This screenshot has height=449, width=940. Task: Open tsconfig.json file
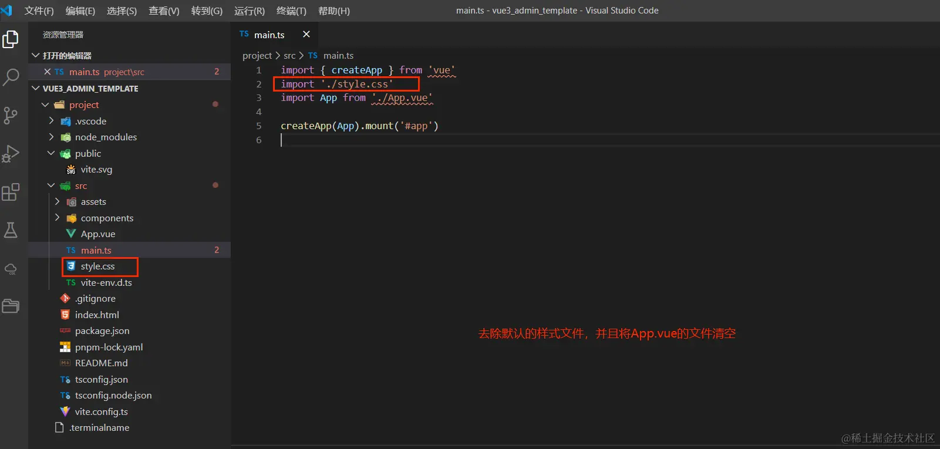(101, 379)
